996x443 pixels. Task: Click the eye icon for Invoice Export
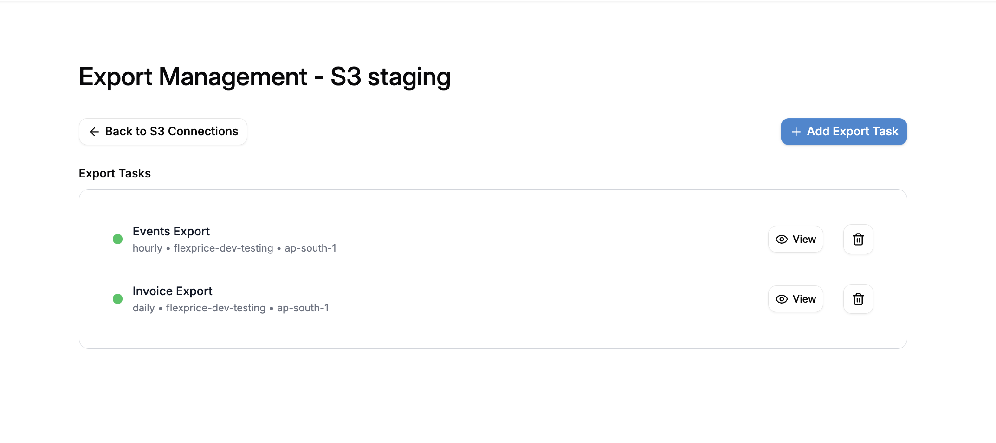782,299
